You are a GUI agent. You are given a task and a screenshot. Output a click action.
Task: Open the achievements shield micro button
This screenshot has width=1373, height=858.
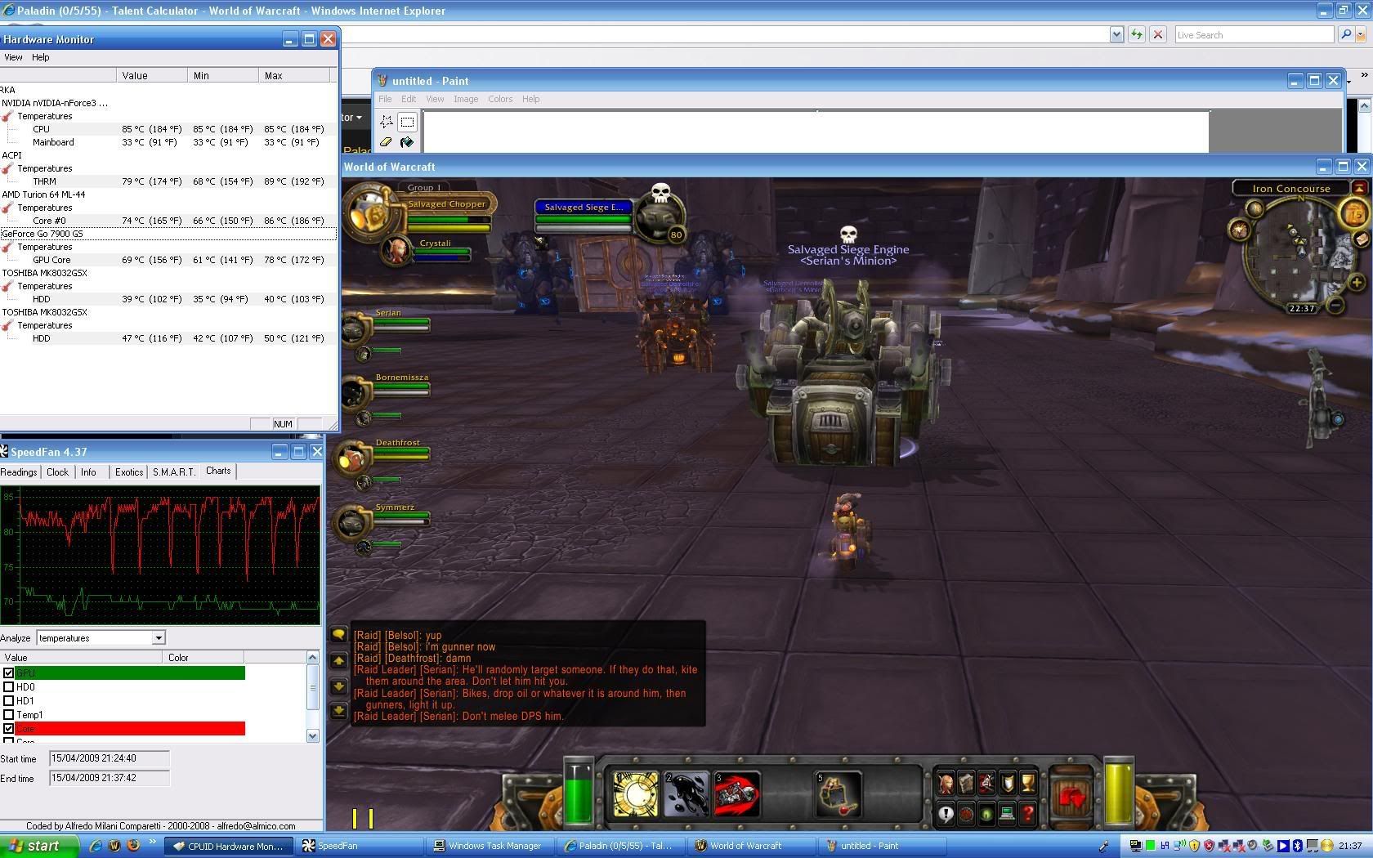tap(1007, 783)
